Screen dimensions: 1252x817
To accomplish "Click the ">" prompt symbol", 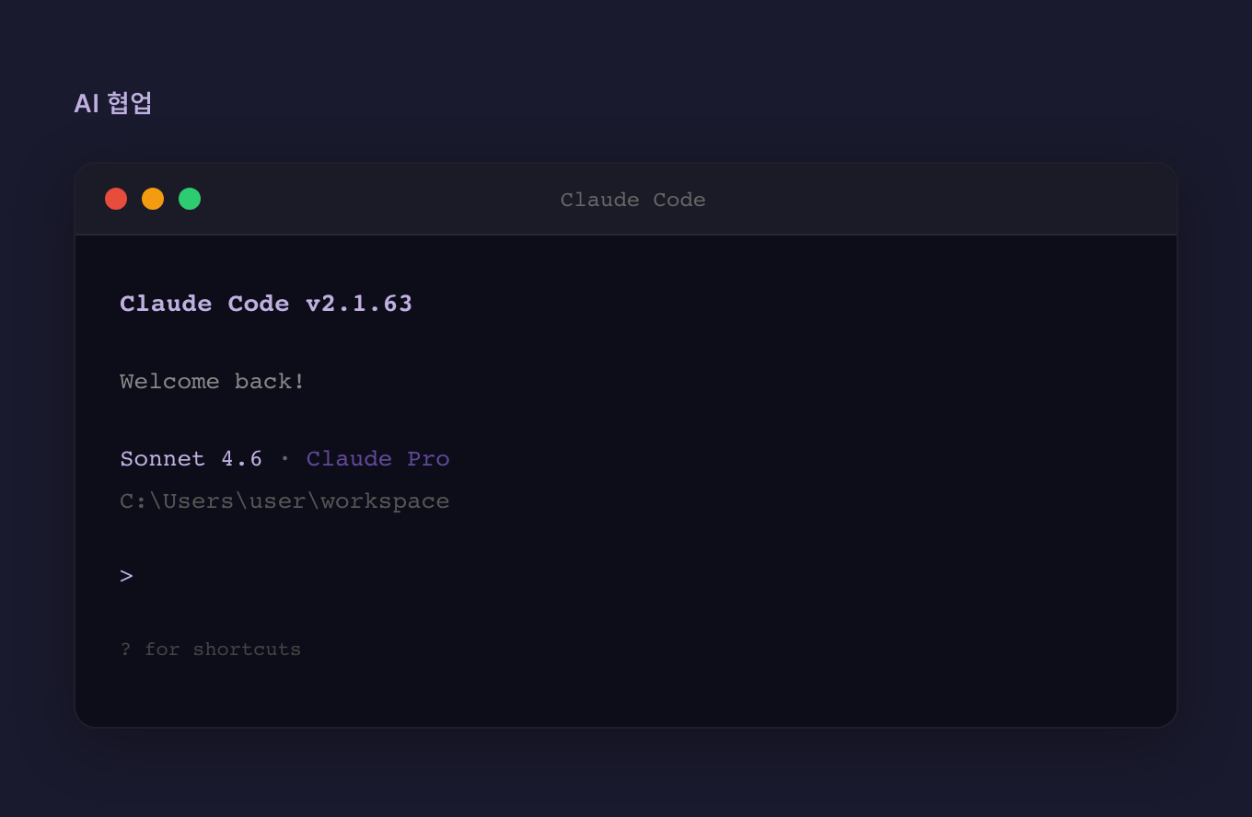I will pyautogui.click(x=126, y=576).
